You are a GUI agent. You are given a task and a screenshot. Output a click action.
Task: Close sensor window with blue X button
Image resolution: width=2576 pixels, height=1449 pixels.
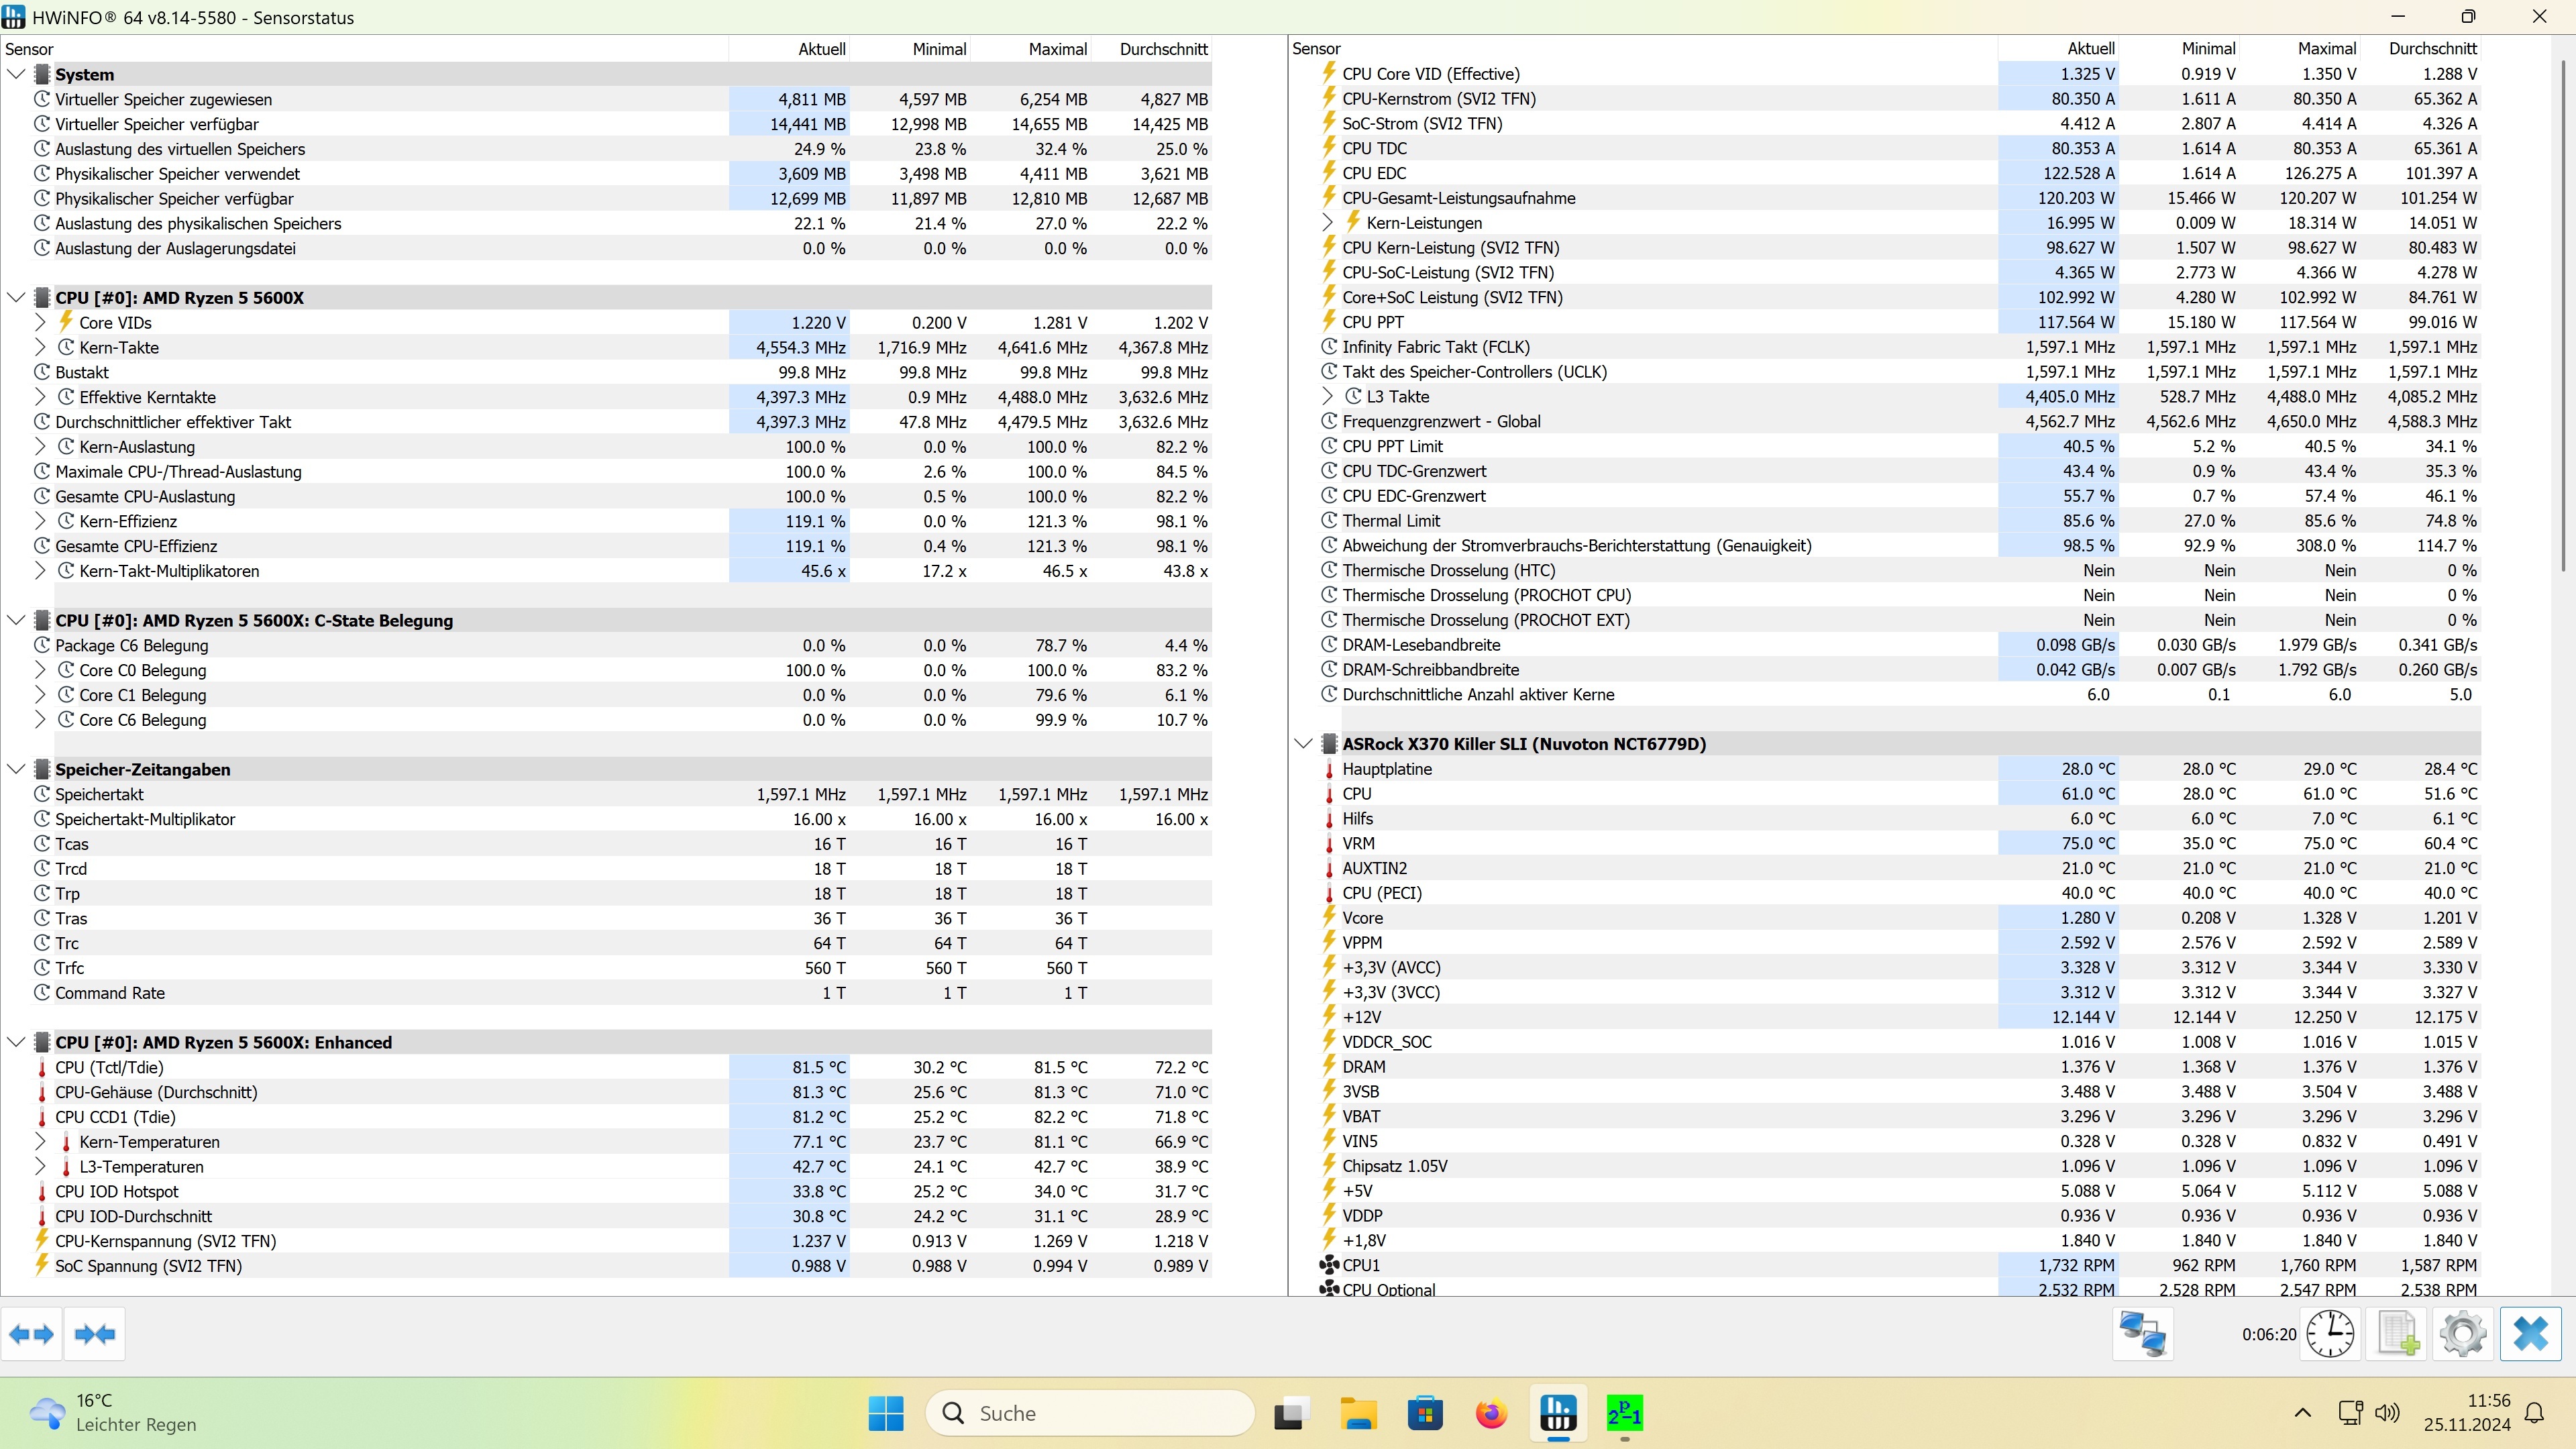click(x=2531, y=1334)
